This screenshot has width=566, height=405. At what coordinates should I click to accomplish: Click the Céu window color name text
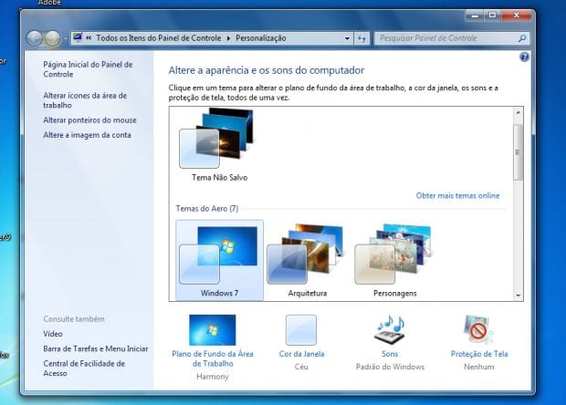[x=301, y=367]
